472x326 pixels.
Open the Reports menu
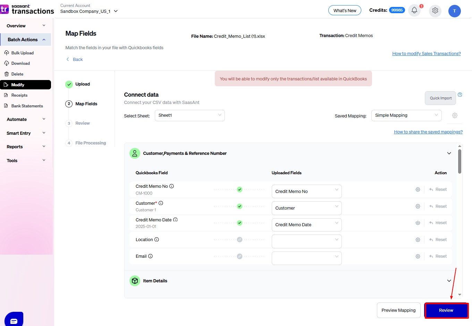pos(15,147)
